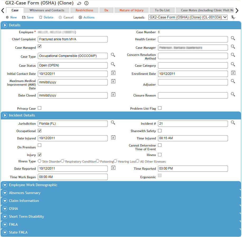Open Concern Resolution Method lookup magnifier
This screenshot has width=242, height=237.
click(x=233, y=55)
